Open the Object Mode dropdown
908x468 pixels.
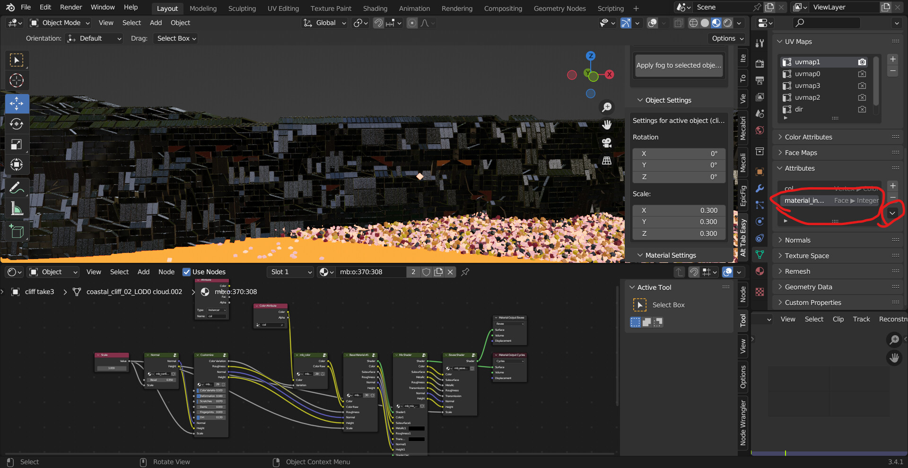click(60, 23)
